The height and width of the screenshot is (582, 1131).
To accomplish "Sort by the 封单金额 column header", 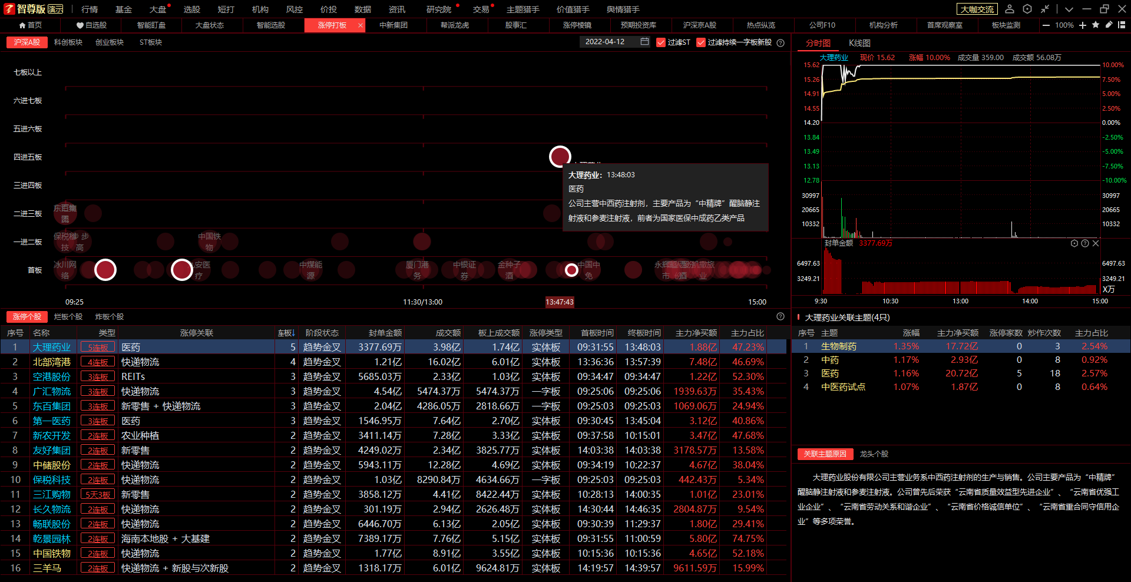I will click(x=385, y=333).
